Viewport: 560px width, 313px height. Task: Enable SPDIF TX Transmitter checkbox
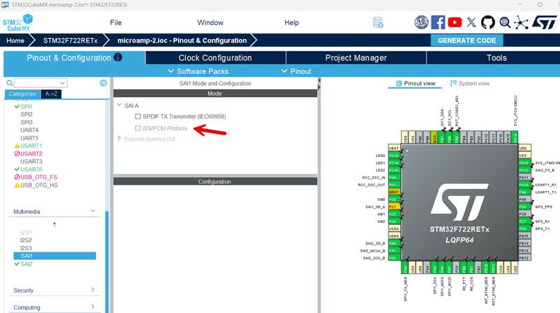[138, 116]
